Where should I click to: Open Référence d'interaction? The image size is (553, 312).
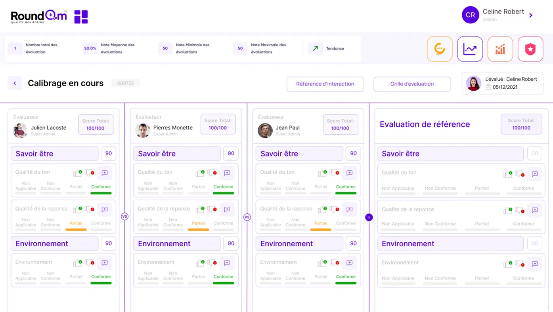coord(325,84)
